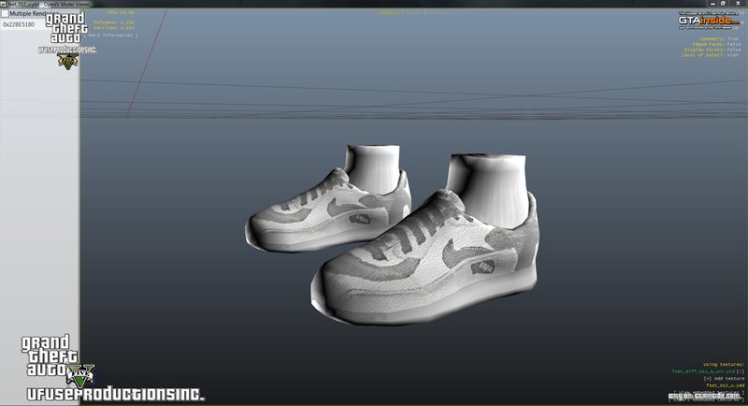Image resolution: width=748 pixels, height=406 pixels.
Task: Remove texture with the [-] button
Action: coord(740,371)
